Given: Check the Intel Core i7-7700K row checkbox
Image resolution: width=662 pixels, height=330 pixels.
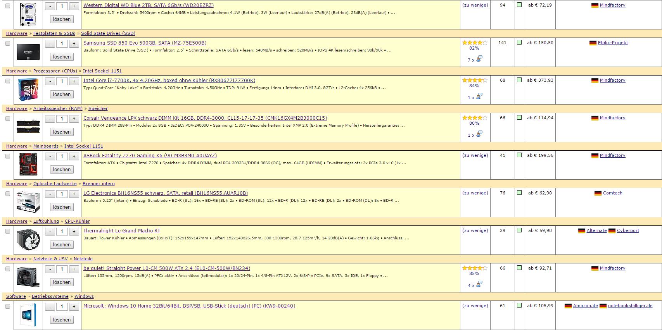Looking at the screenshot, I should (8, 81).
